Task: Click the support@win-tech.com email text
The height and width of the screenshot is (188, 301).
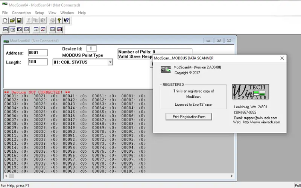Action: tap(260, 118)
